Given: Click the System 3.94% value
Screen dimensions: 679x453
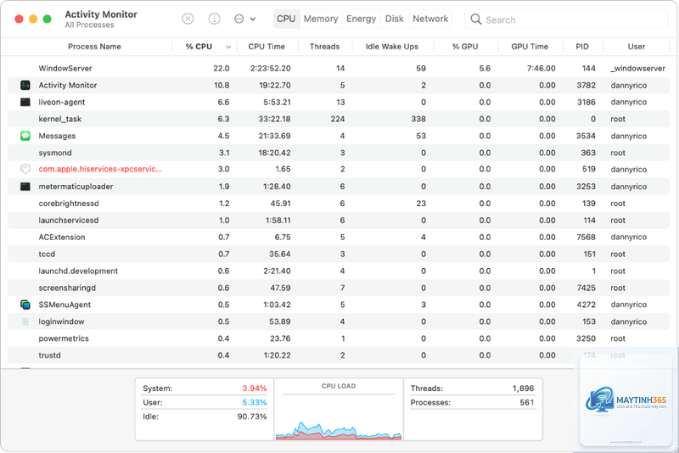Looking at the screenshot, I should tap(254, 388).
